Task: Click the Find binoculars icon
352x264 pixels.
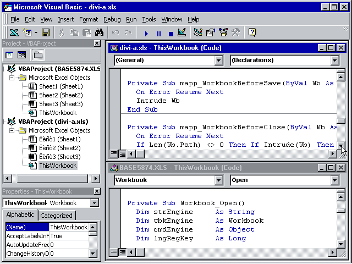Action: point(99,32)
